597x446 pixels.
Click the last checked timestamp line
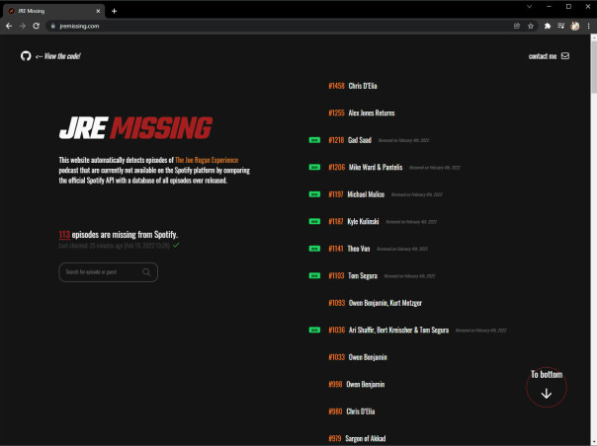pos(115,246)
